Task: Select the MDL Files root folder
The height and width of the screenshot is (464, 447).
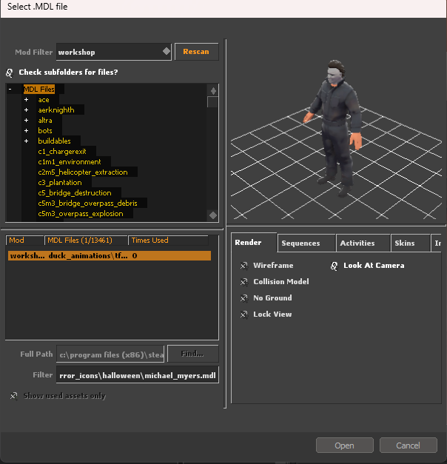Action: coord(39,89)
